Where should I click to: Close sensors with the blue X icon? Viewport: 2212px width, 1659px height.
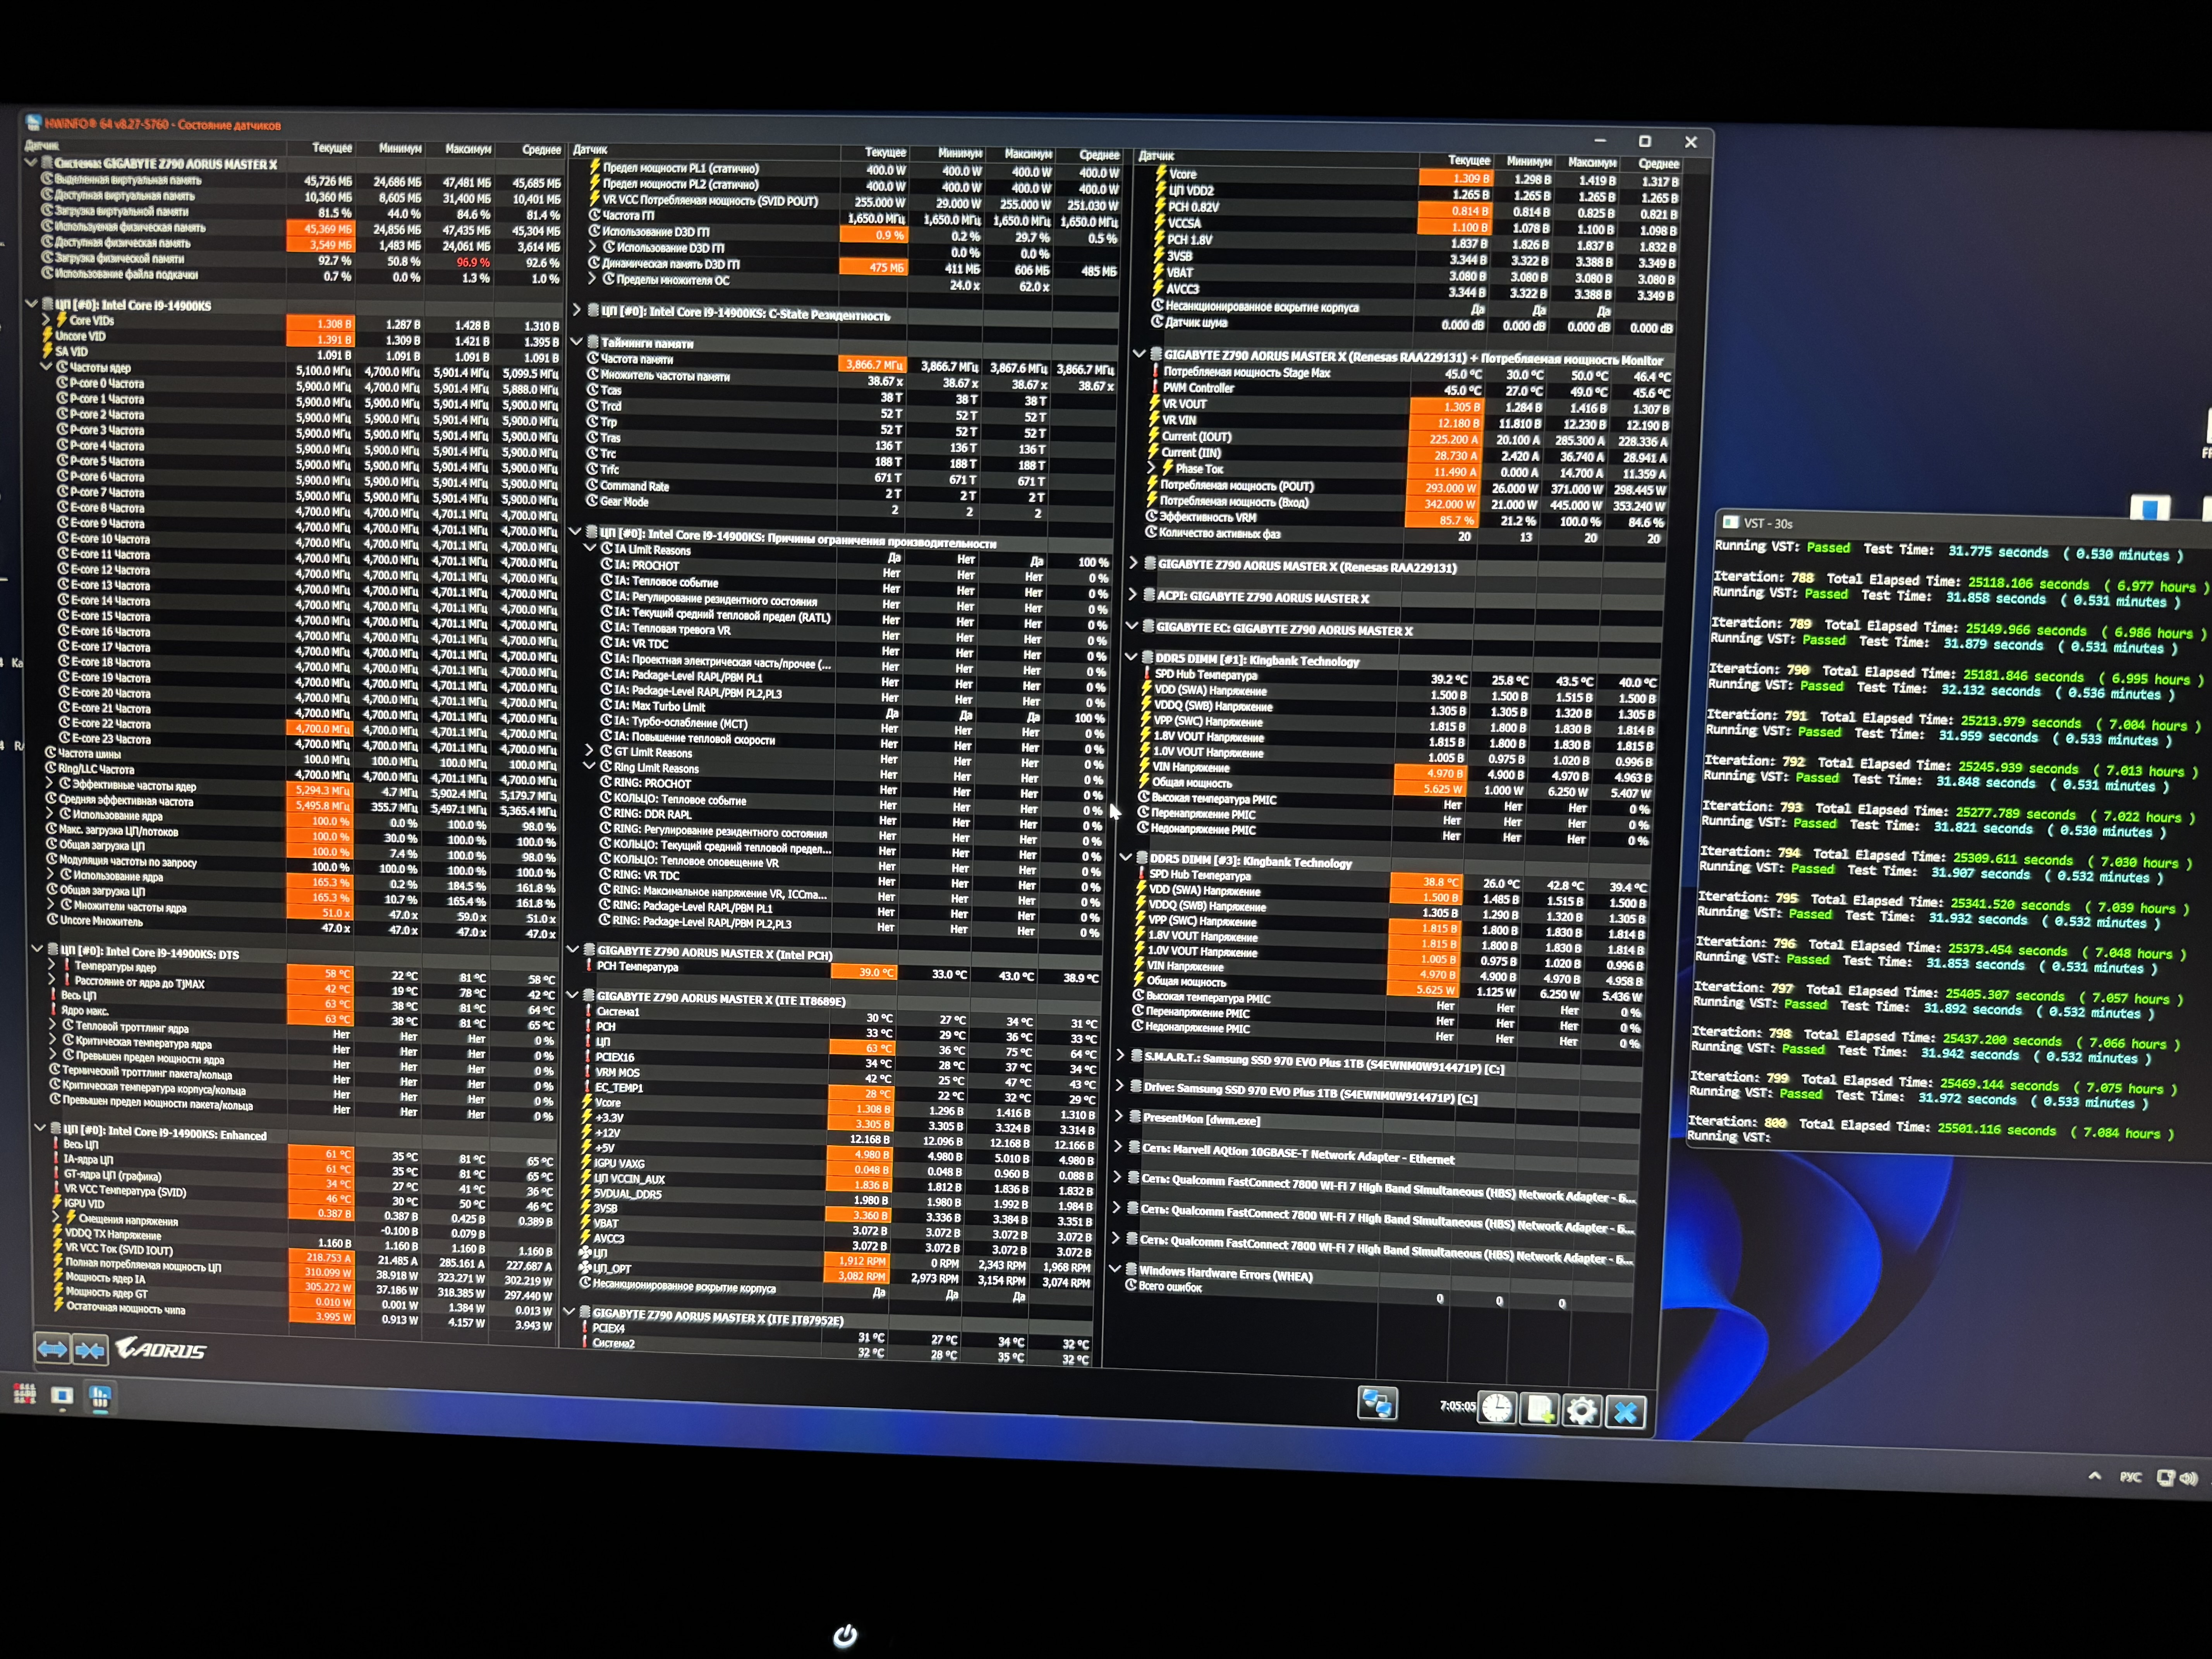tap(1626, 1411)
